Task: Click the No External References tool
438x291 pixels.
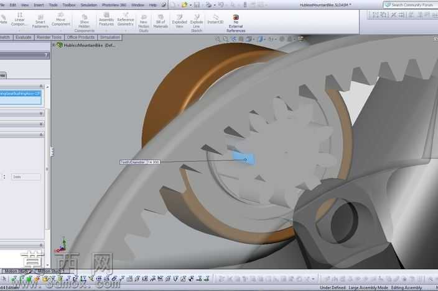Action: (236, 24)
